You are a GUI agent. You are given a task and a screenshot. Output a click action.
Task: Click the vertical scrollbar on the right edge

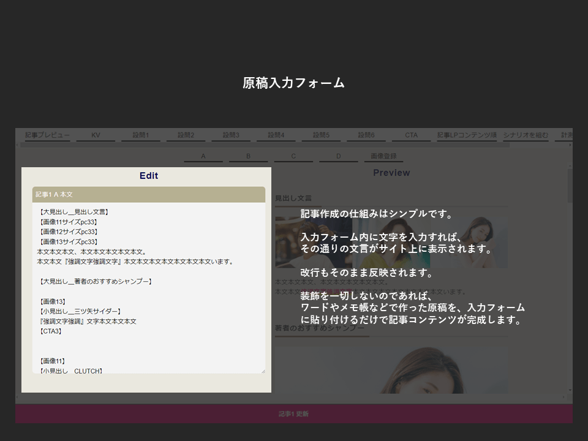click(x=570, y=184)
